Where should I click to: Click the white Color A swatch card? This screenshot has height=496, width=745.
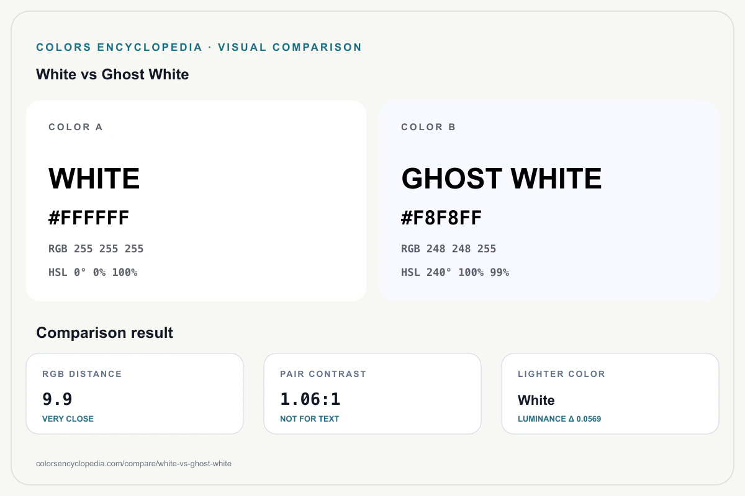point(196,201)
